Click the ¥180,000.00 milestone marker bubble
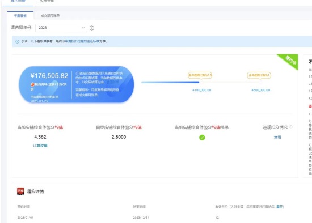312x223 pixels. coord(200,75)
